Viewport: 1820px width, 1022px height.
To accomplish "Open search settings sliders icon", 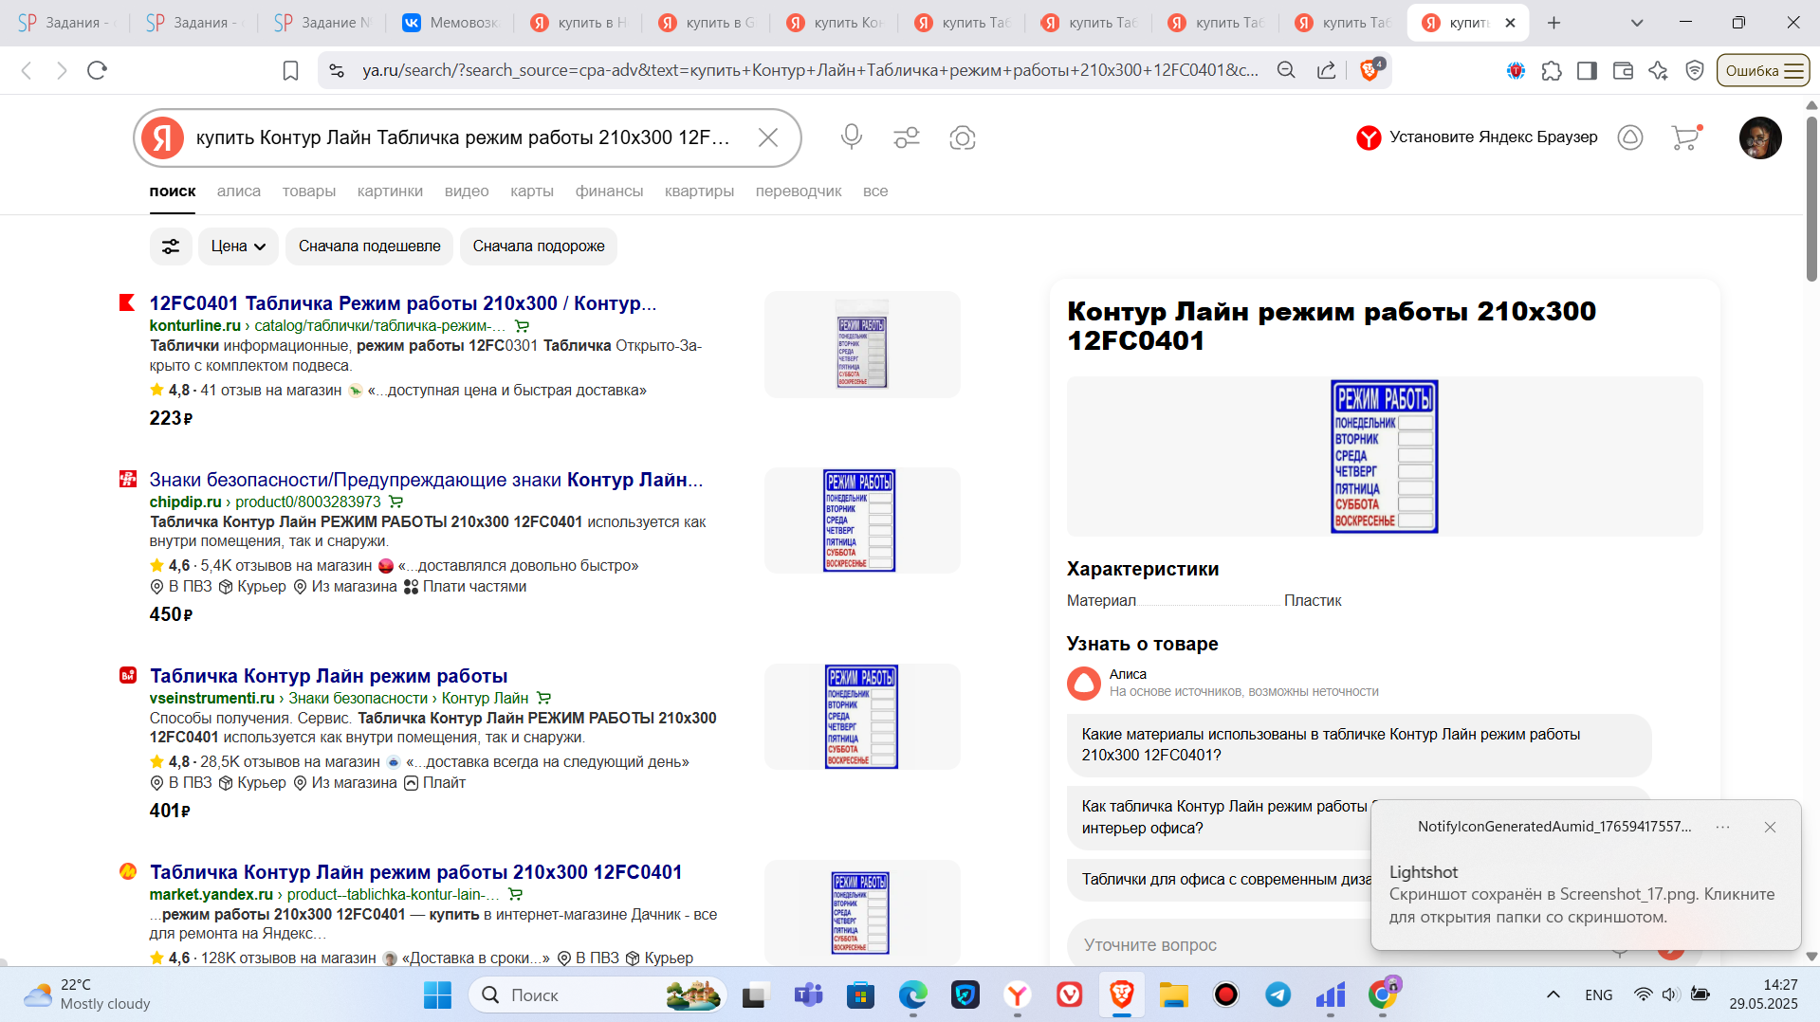I will (x=907, y=137).
